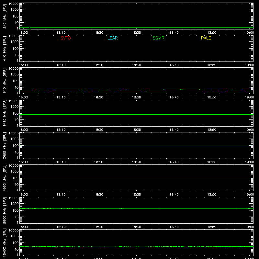Click the 10 tick on 15400 MHz axis
This screenshot has width=259, height=259.
(x=17, y=249)
